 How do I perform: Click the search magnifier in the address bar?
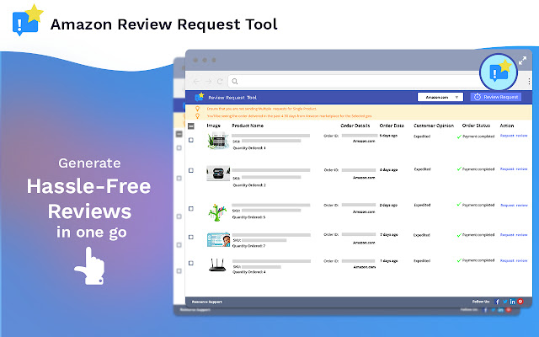pos(235,82)
